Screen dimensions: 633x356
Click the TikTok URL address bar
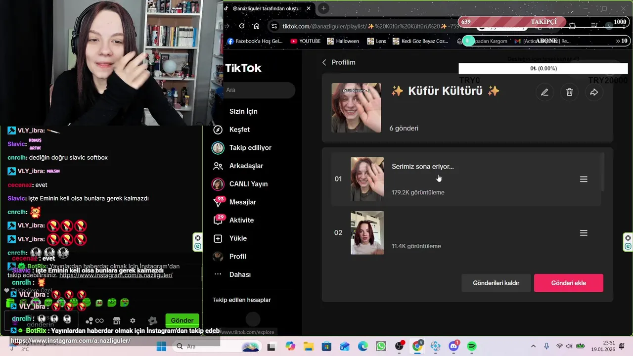(x=371, y=26)
